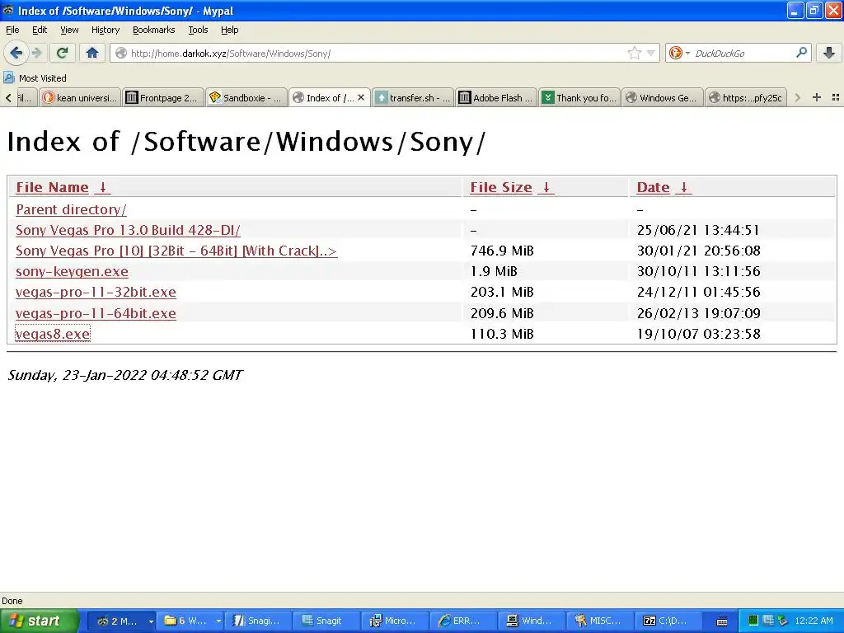This screenshot has width=844, height=633.
Task: Switch to the Sandboxie tab
Action: pyautogui.click(x=246, y=97)
